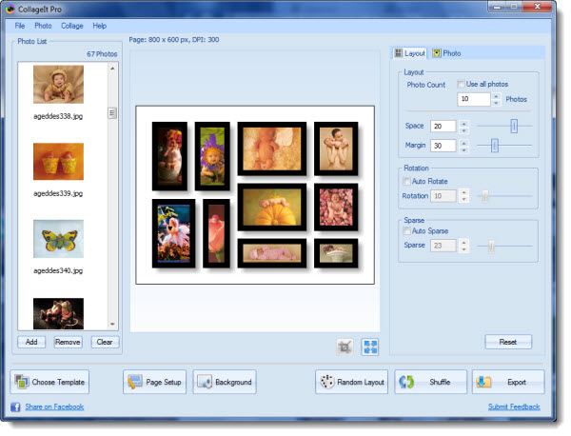571x436 pixels.
Task: Open the Background settings
Action: 225,383
